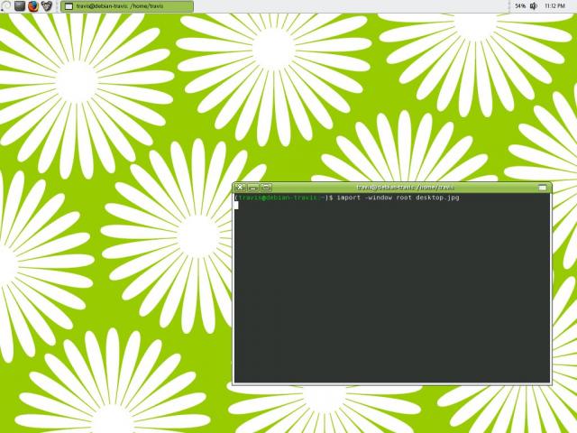
Task: Open the Debian swirl applications menu
Action: (5, 6)
